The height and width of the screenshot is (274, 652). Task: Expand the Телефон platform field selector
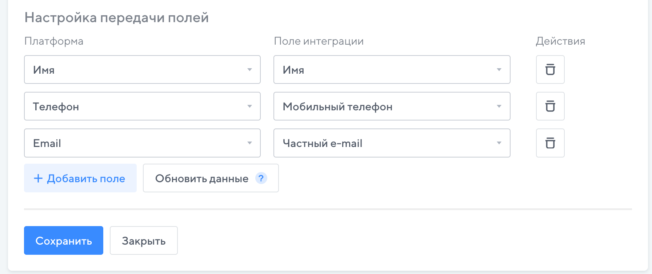click(x=142, y=106)
